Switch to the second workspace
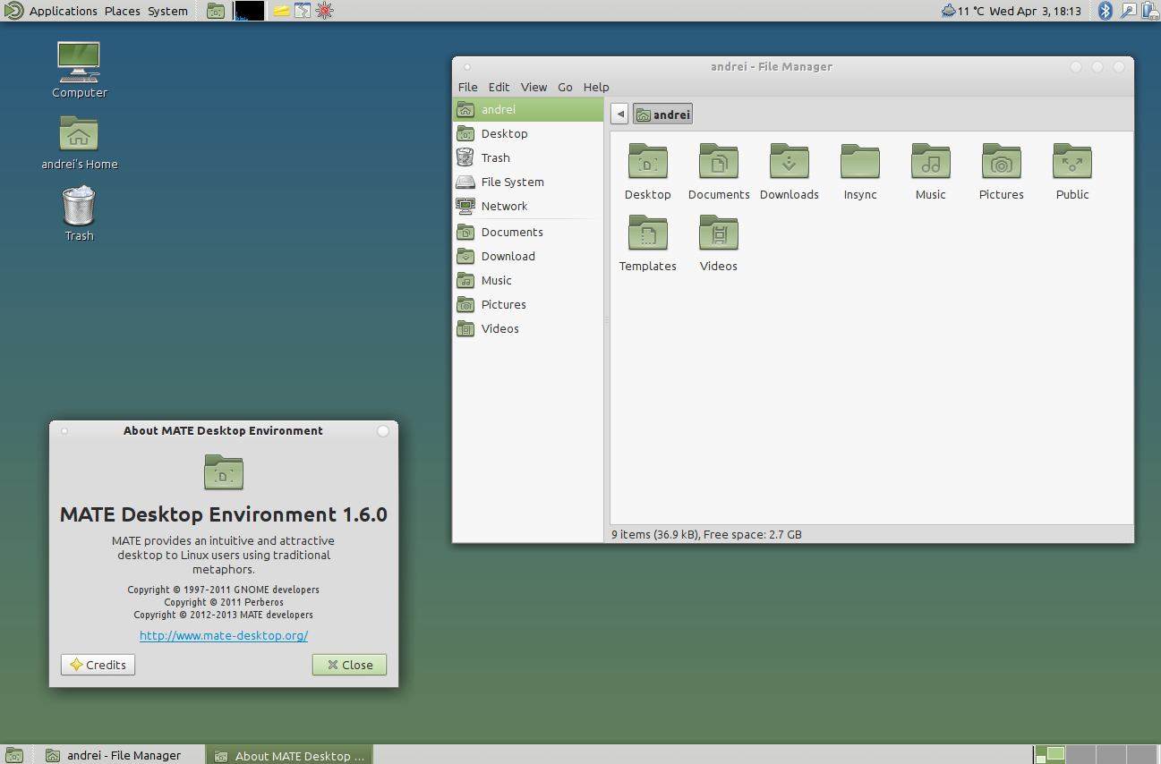1161x764 pixels. point(1081,755)
